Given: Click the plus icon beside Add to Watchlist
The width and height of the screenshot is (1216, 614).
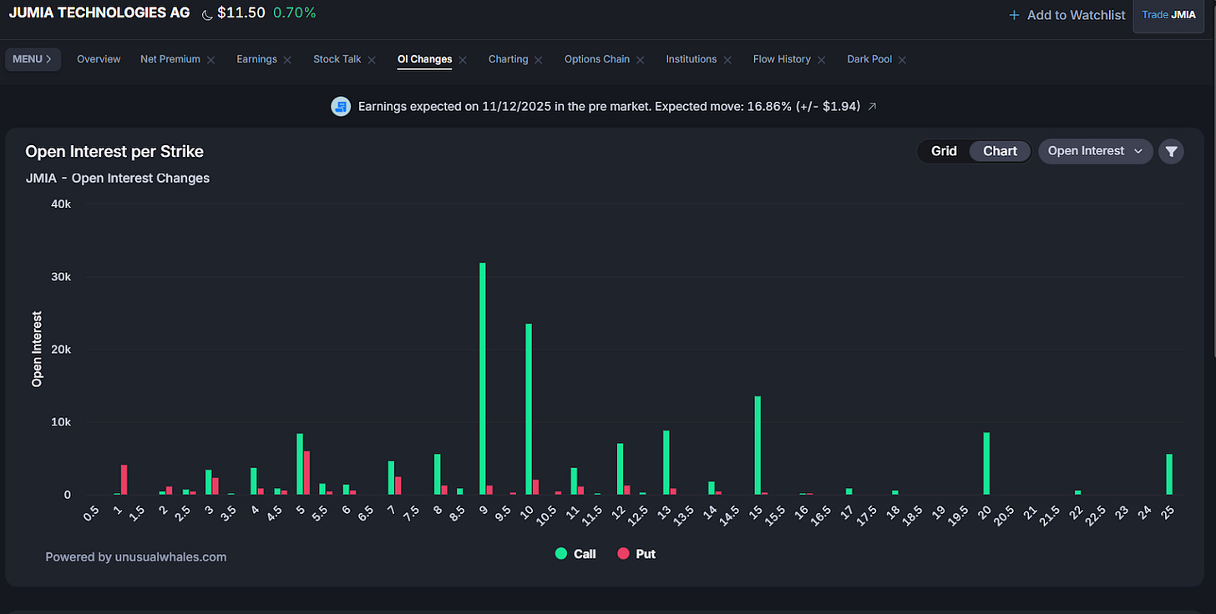Looking at the screenshot, I should pyautogui.click(x=1014, y=15).
